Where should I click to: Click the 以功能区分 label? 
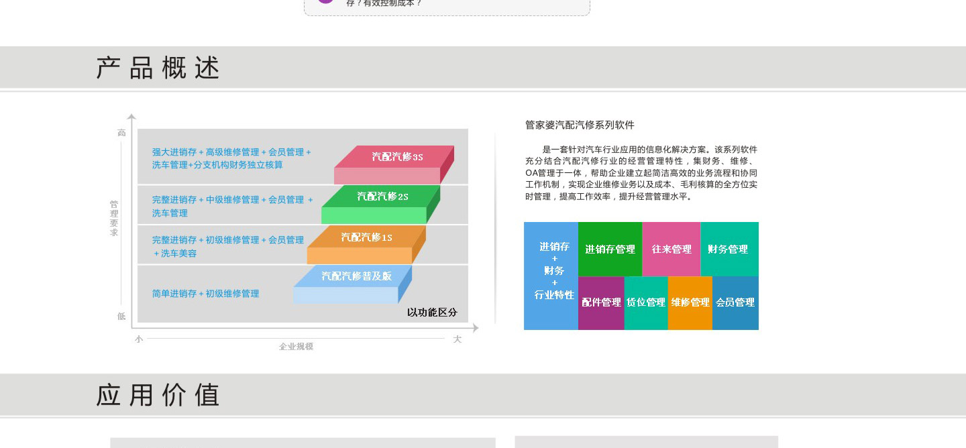[432, 313]
